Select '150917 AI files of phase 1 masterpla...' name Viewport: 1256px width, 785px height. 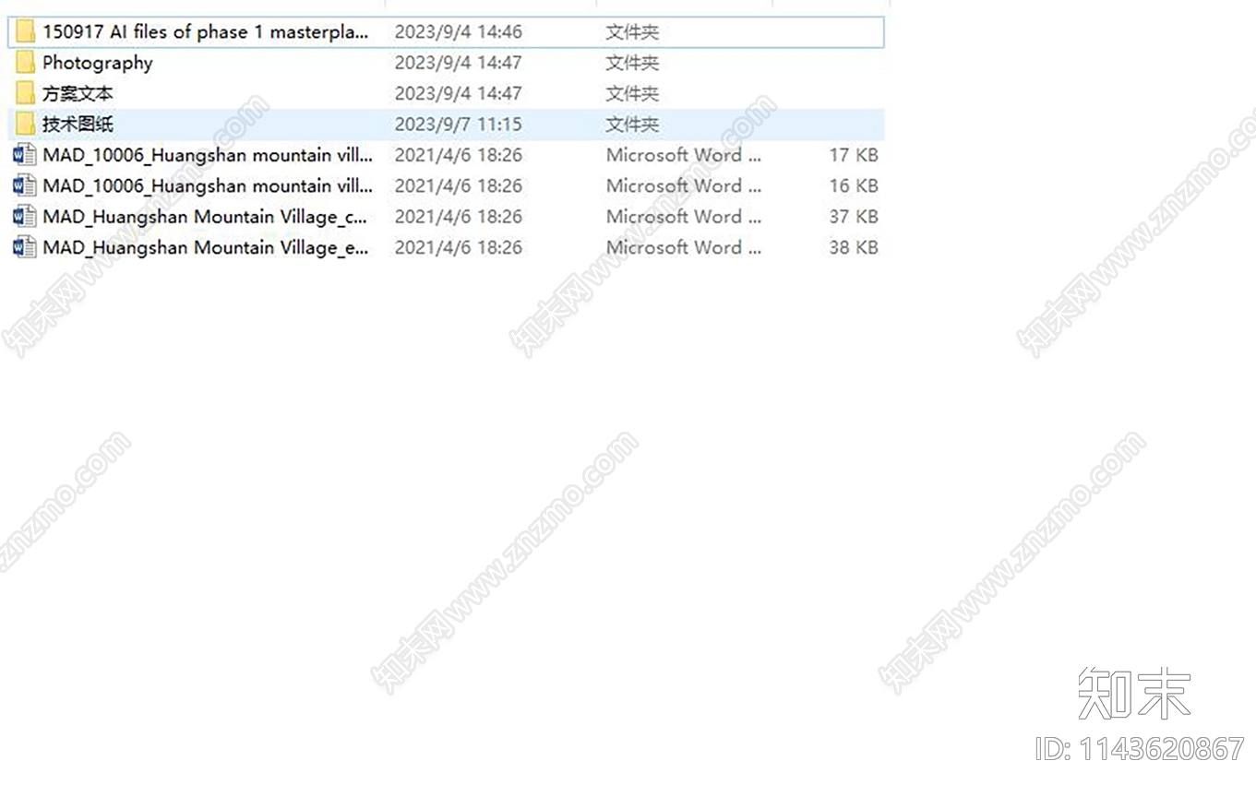coord(206,32)
